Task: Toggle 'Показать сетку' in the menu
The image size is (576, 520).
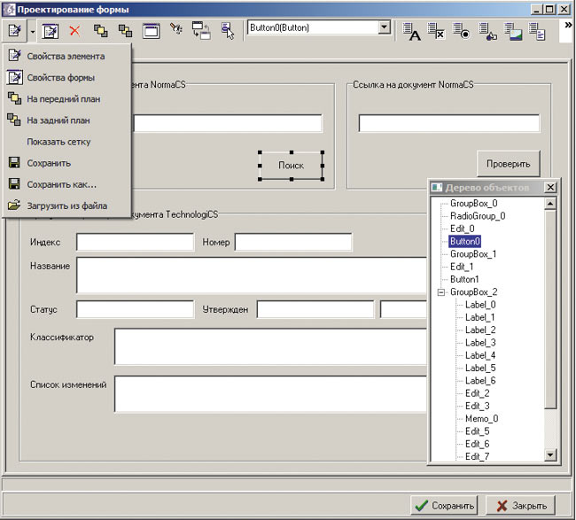Action: coord(58,142)
